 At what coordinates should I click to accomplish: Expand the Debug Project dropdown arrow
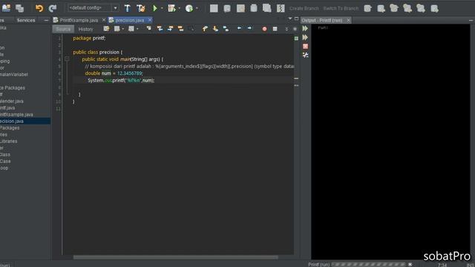coord(180,8)
